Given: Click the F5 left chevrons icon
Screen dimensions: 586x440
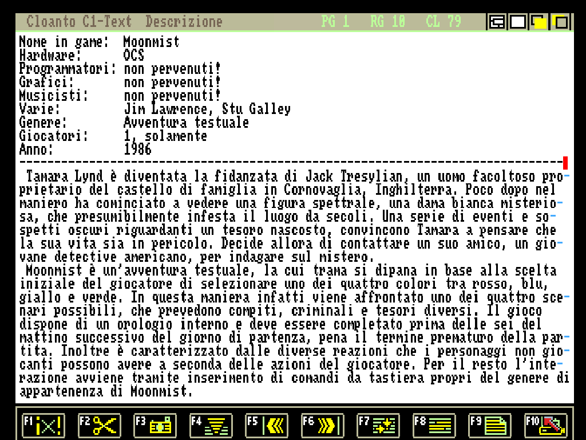Looking at the screenshot, I should pos(267,425).
